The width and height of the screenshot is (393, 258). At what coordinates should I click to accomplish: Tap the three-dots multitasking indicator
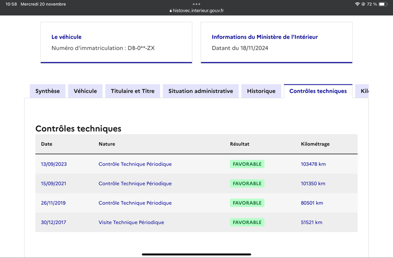[x=196, y=4]
